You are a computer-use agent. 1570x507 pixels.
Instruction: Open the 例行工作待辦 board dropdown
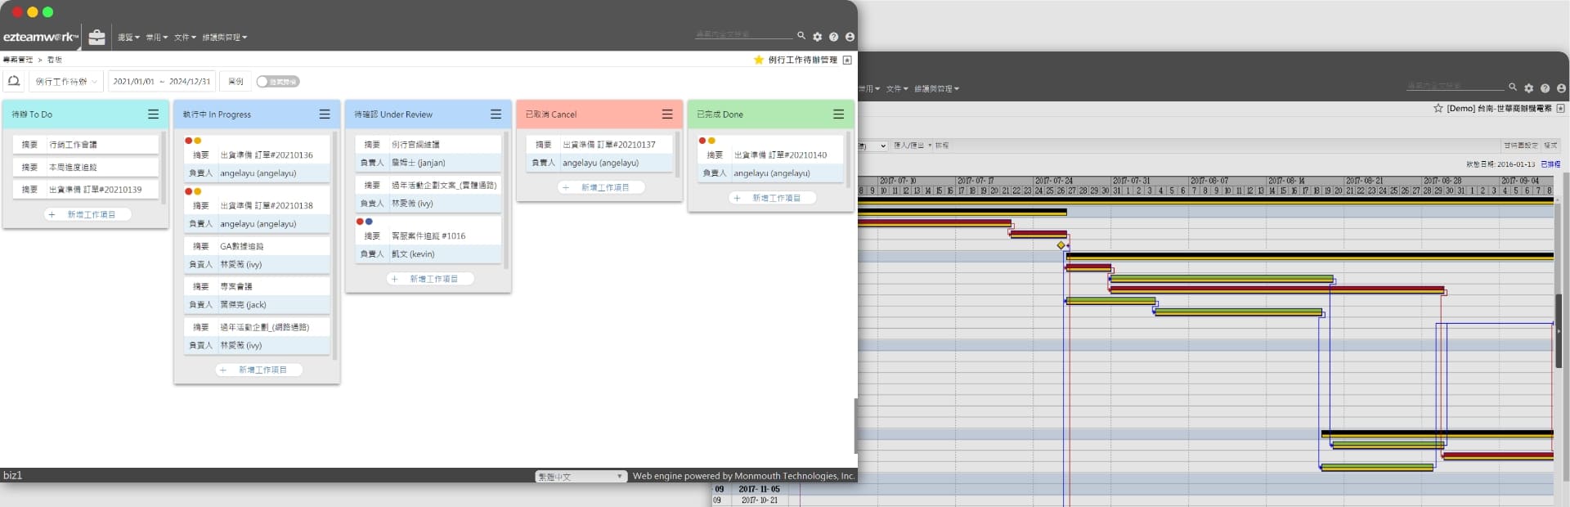point(65,82)
